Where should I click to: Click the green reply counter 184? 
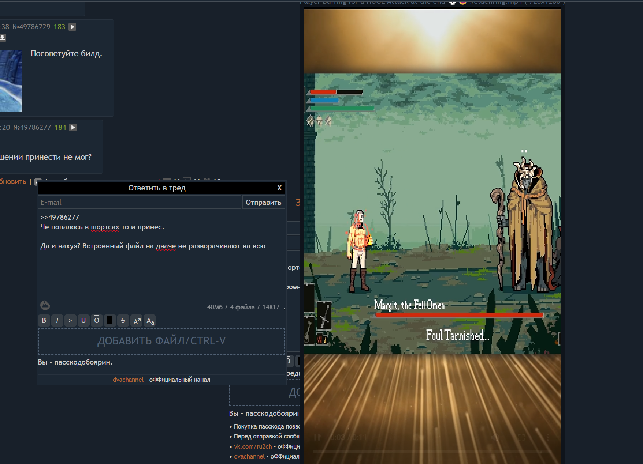(x=60, y=127)
